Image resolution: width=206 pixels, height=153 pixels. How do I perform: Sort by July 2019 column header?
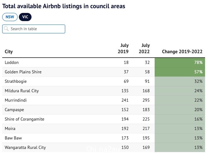point(123,48)
